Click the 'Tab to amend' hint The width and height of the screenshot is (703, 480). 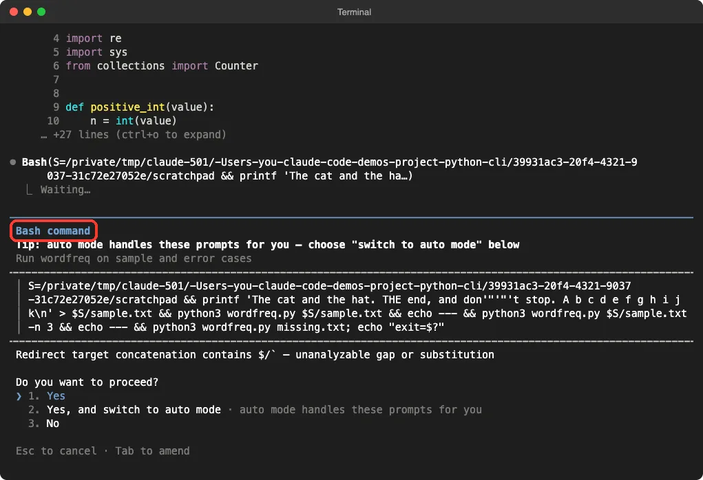(152, 451)
